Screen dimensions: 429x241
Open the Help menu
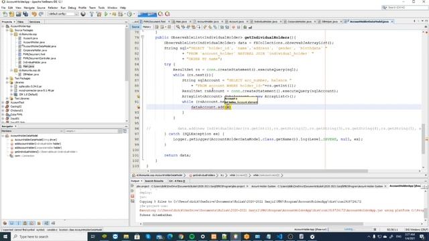pyautogui.click(x=123, y=7)
